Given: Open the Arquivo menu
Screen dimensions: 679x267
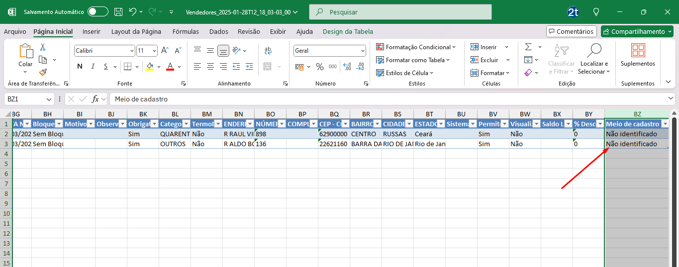Looking at the screenshot, I should point(15,31).
